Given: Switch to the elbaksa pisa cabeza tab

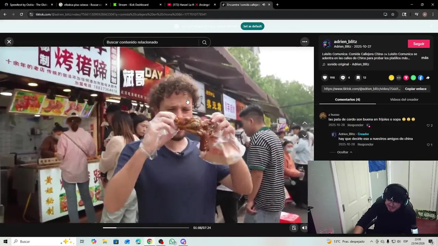Looking at the screenshot, I should point(82,5).
